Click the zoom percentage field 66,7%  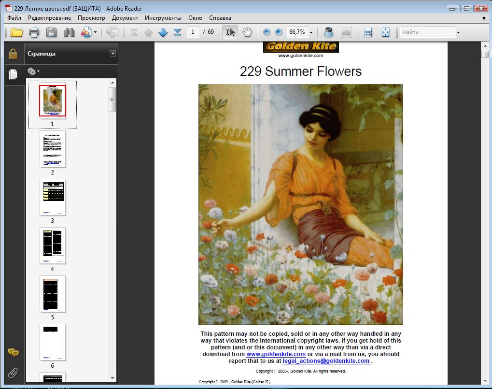(x=297, y=32)
